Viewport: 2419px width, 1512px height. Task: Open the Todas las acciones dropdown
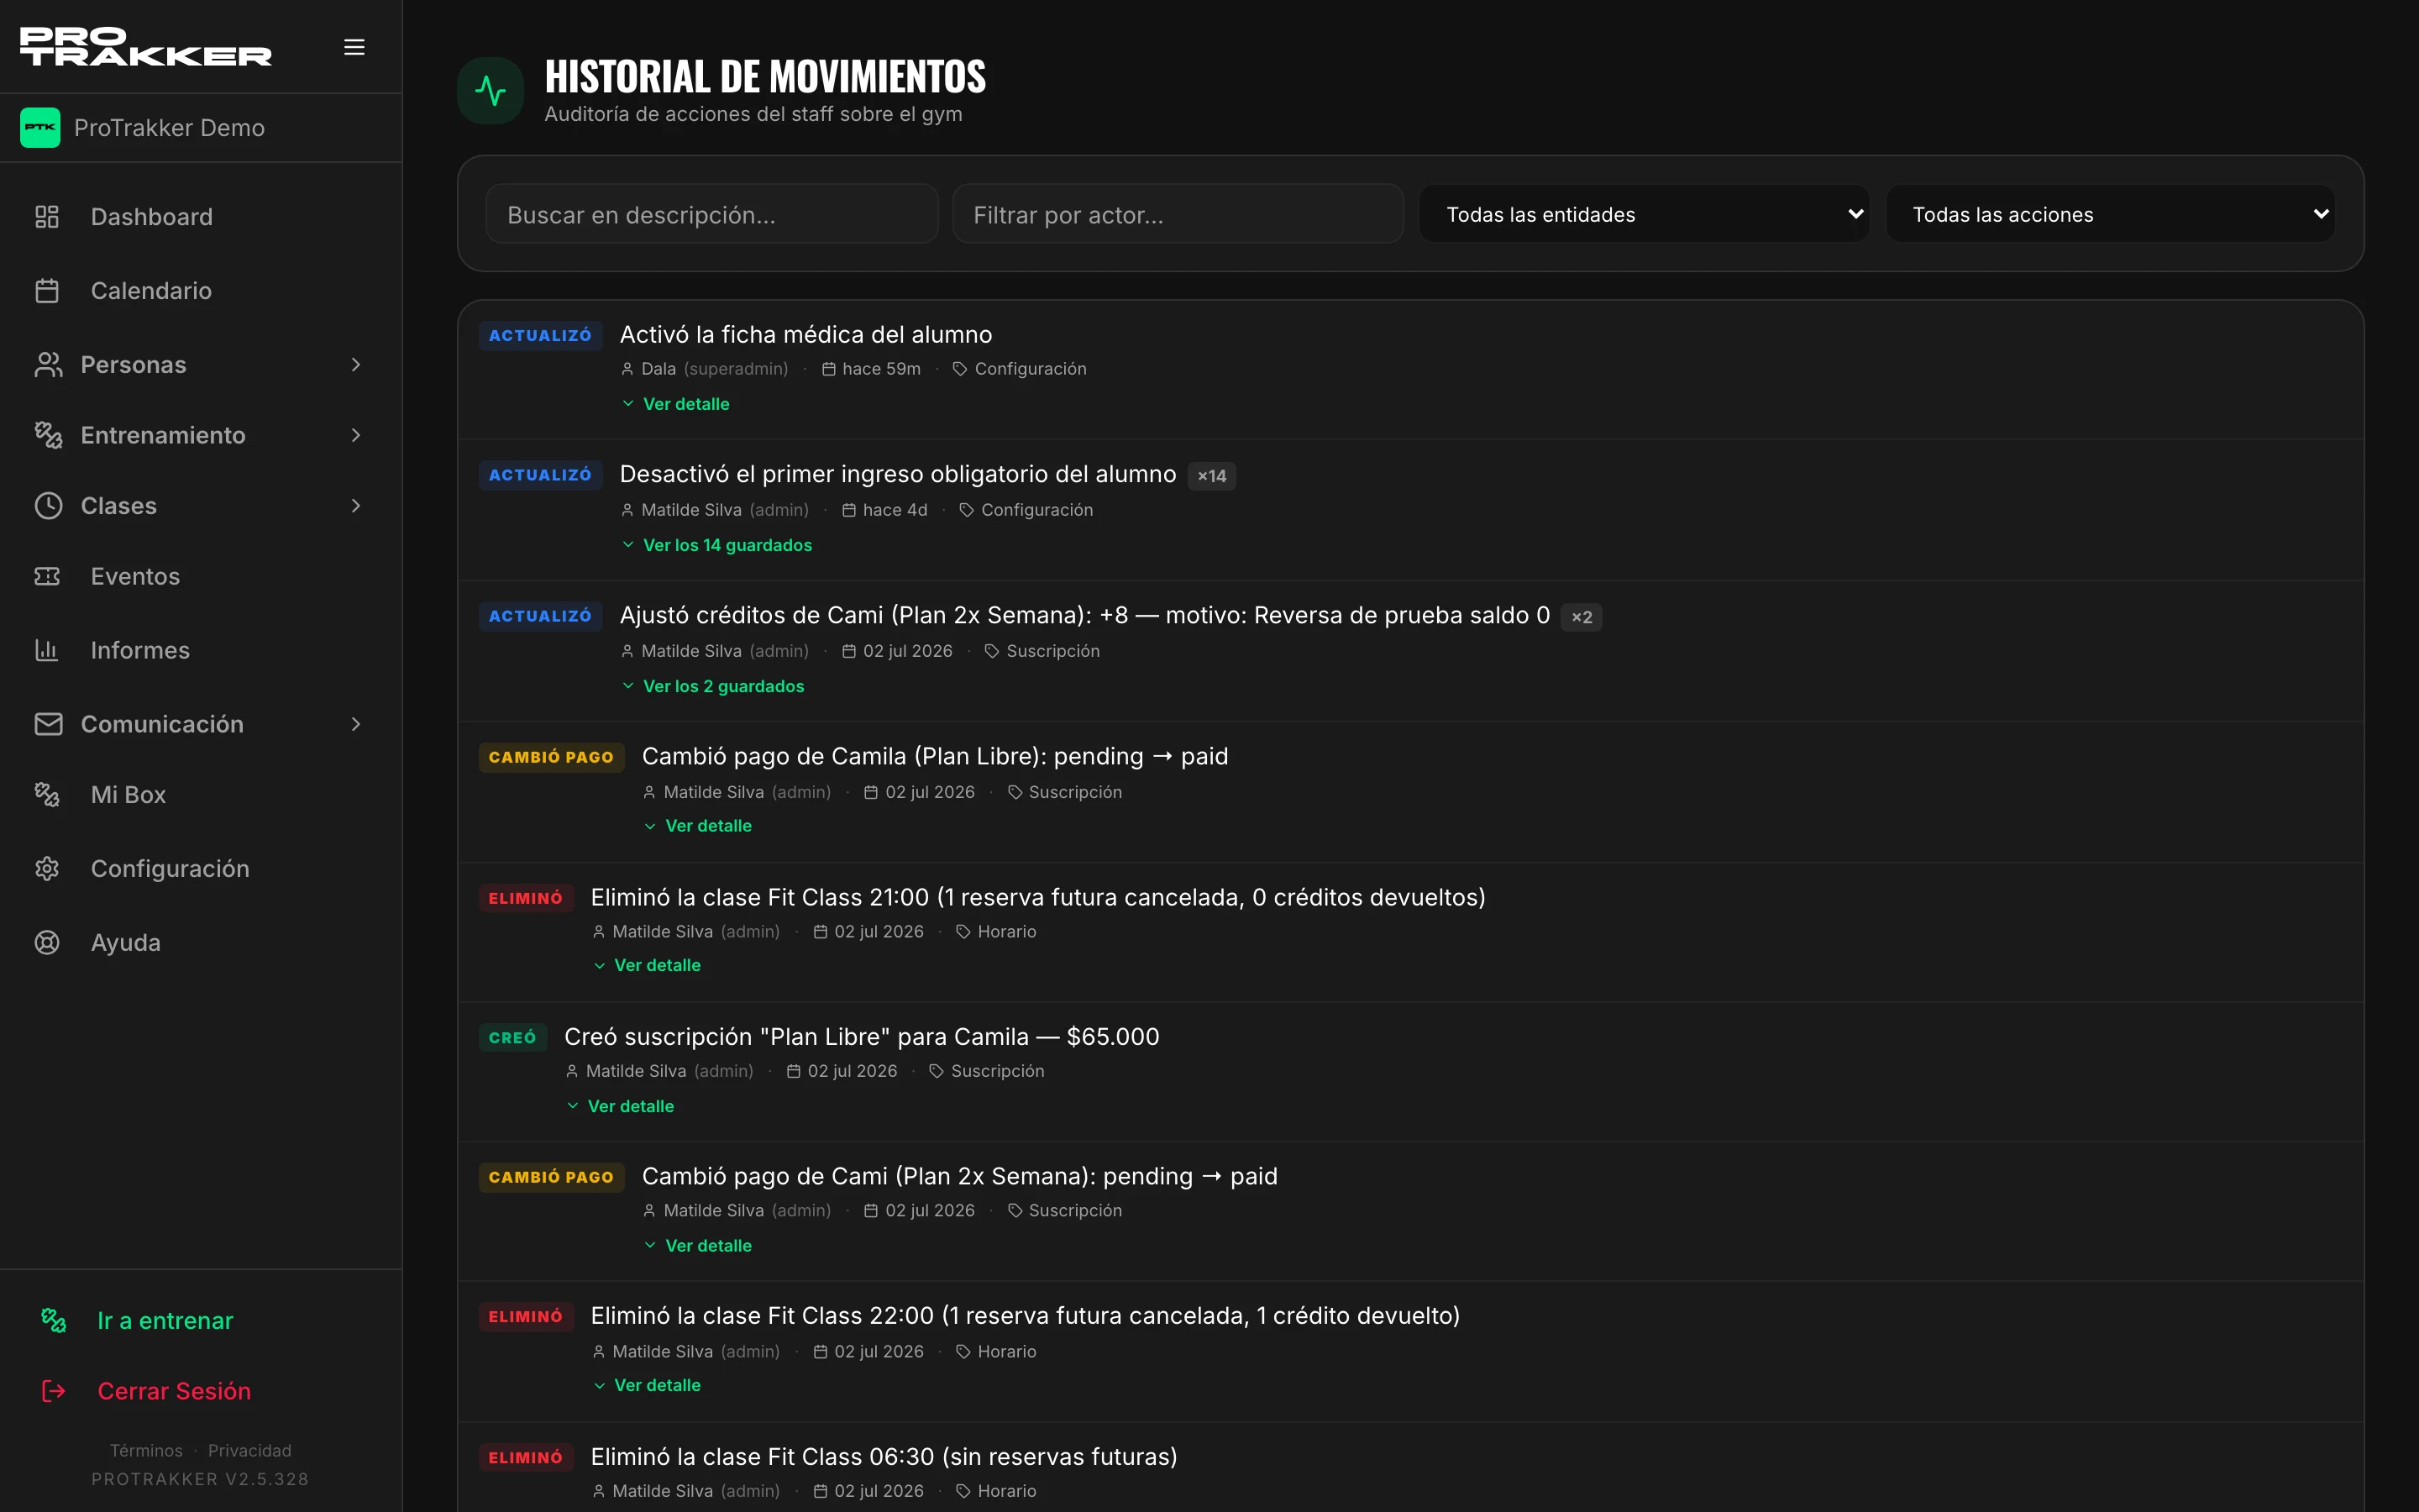(x=2109, y=214)
